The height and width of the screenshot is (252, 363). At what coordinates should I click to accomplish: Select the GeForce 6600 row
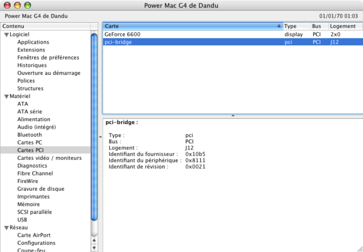[193, 34]
